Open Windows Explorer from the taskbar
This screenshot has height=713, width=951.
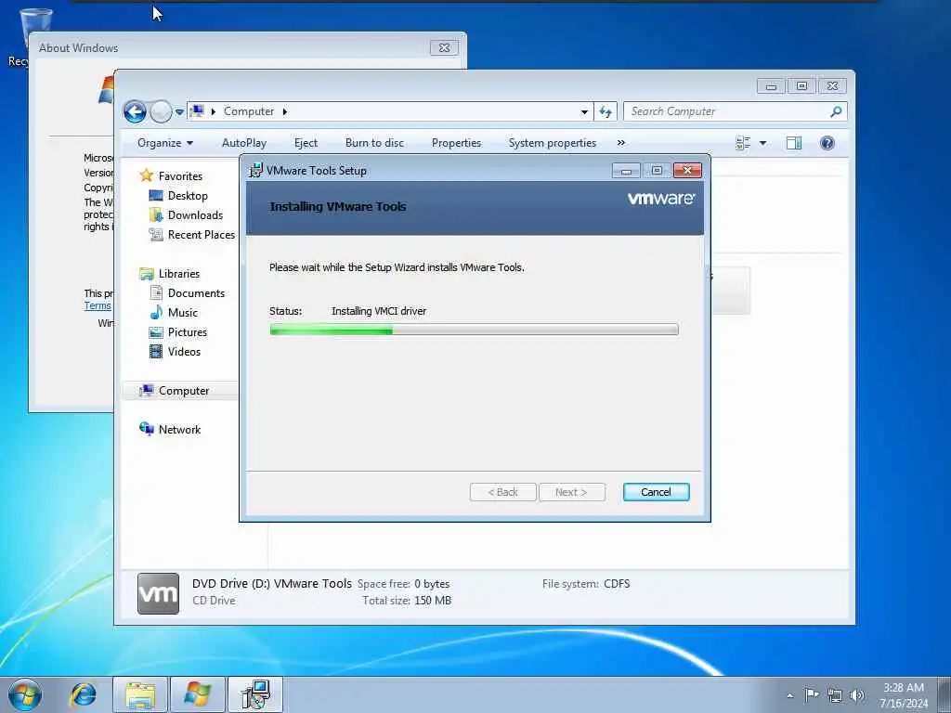pos(140,694)
